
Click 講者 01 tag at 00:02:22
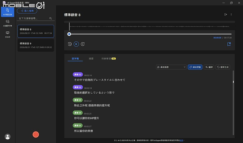coord(78,100)
